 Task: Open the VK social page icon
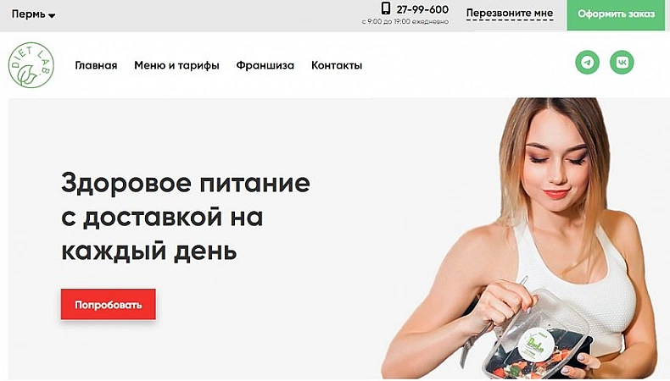(x=622, y=63)
